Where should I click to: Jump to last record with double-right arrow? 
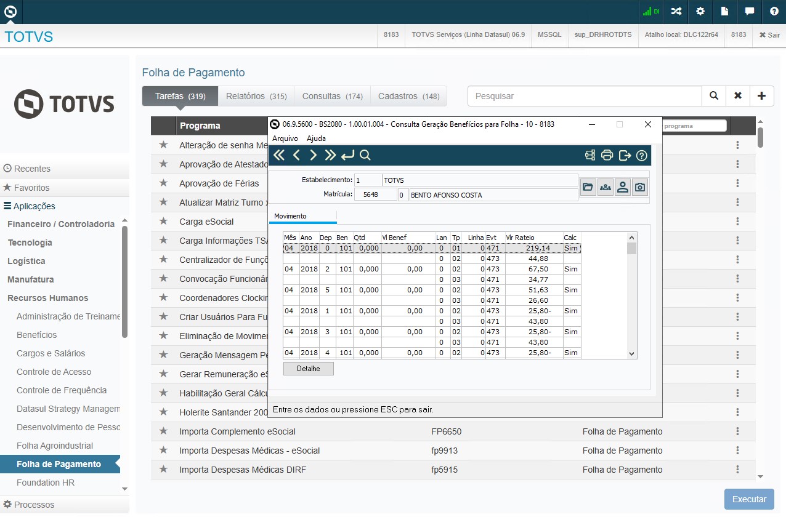(330, 155)
